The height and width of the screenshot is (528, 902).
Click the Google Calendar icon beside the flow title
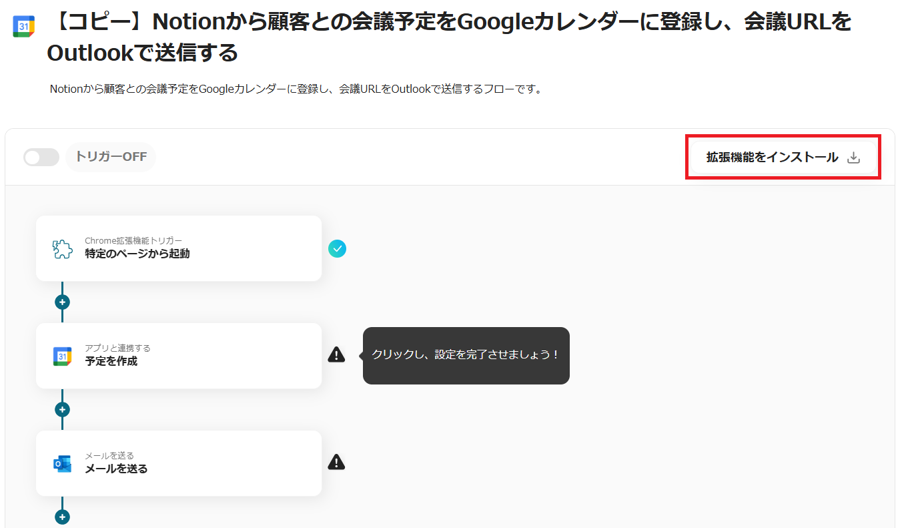click(x=23, y=26)
